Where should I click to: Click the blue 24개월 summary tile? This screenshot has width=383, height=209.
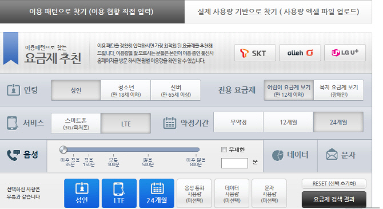[157, 194]
